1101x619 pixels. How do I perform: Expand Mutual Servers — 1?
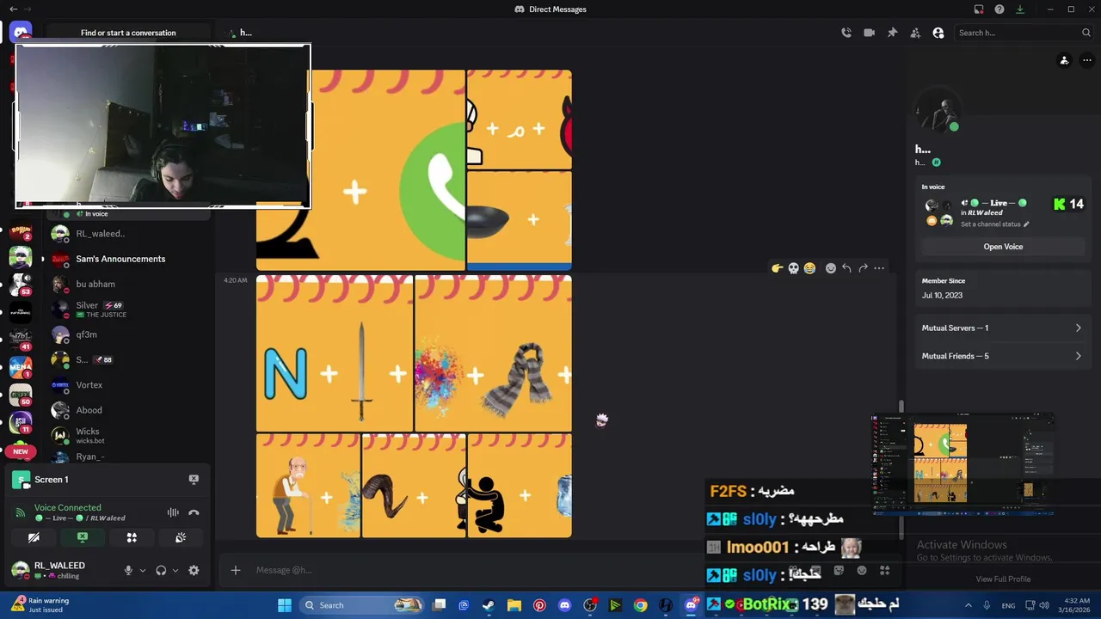[x=1002, y=328]
